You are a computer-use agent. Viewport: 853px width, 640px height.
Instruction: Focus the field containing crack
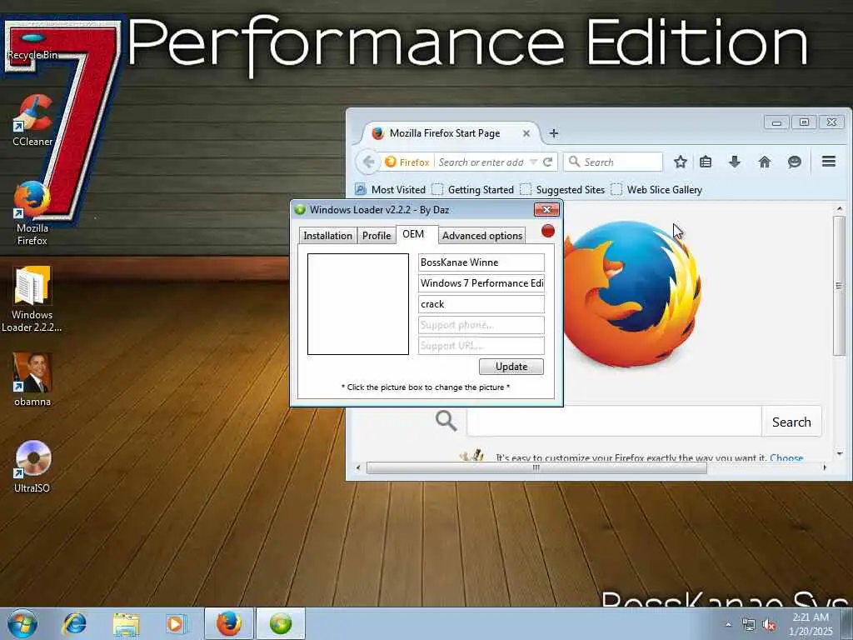tap(481, 303)
